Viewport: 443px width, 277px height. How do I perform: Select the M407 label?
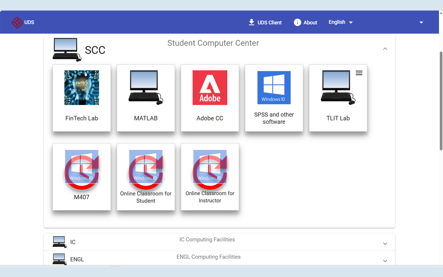(x=82, y=197)
